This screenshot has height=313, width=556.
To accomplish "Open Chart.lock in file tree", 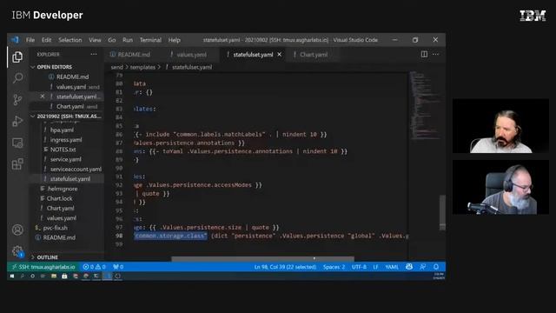I will pos(59,198).
